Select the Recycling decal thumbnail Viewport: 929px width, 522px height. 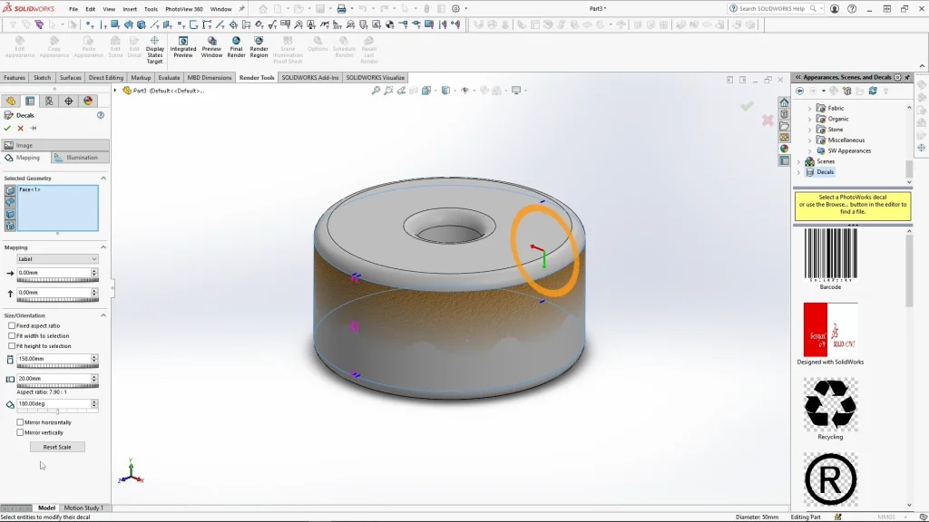tap(830, 404)
